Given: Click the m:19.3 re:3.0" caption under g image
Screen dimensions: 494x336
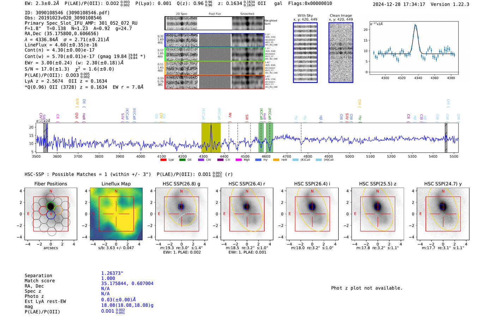Looking at the screenshot, I should click(x=181, y=248).
